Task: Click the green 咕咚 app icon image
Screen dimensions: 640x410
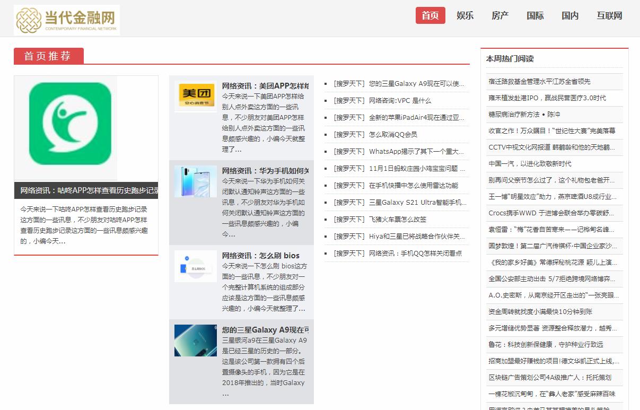Action: click(66, 128)
